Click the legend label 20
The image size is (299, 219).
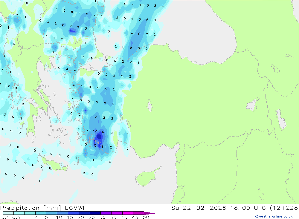point(81,217)
